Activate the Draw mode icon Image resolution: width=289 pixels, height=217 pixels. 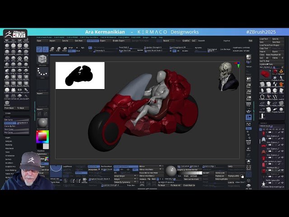(46, 49)
